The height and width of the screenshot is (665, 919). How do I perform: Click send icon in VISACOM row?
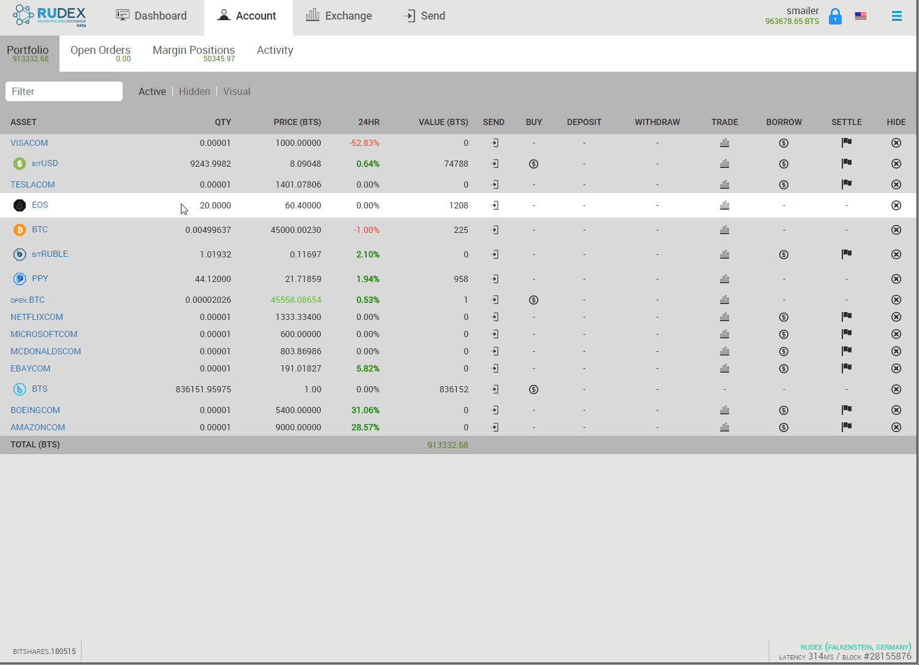click(495, 143)
